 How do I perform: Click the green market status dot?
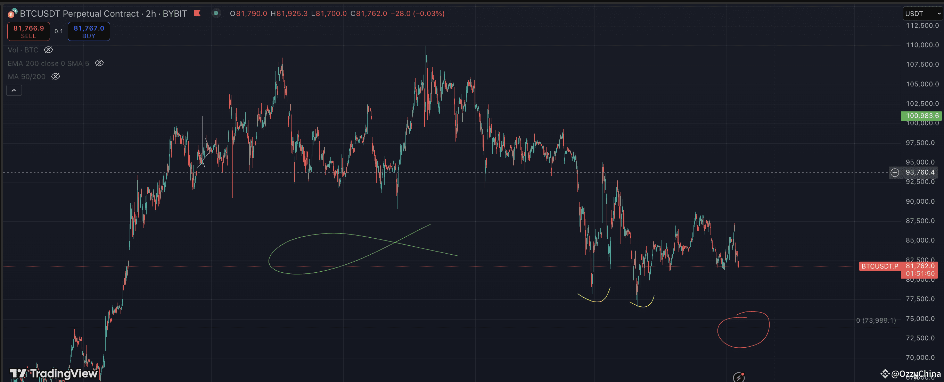point(216,14)
